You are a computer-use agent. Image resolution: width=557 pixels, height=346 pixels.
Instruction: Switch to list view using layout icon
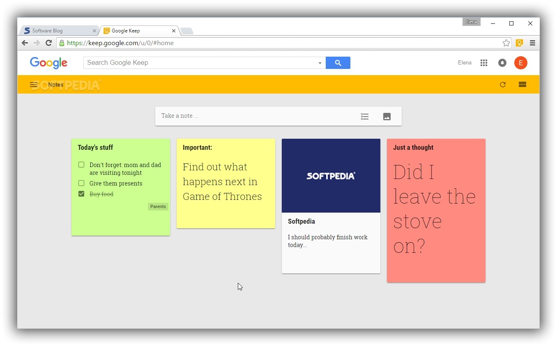click(522, 85)
